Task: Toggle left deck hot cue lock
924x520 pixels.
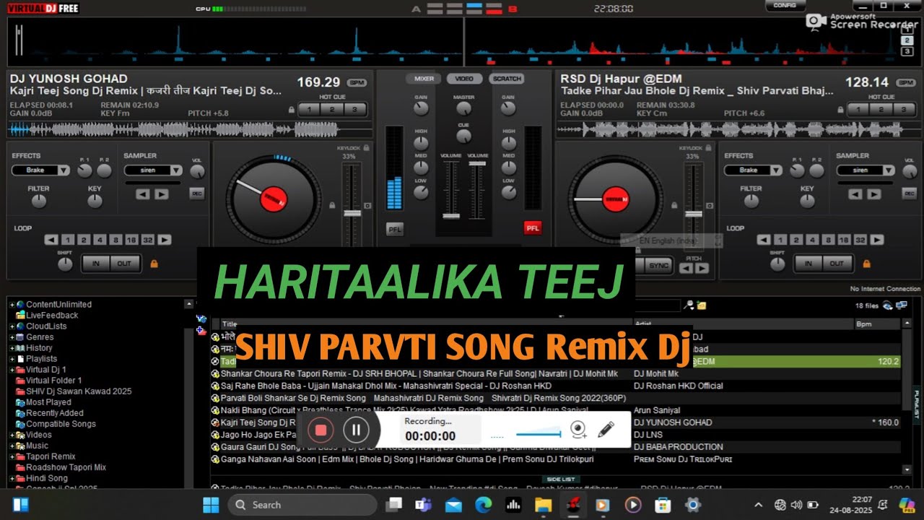Action: click(x=292, y=110)
